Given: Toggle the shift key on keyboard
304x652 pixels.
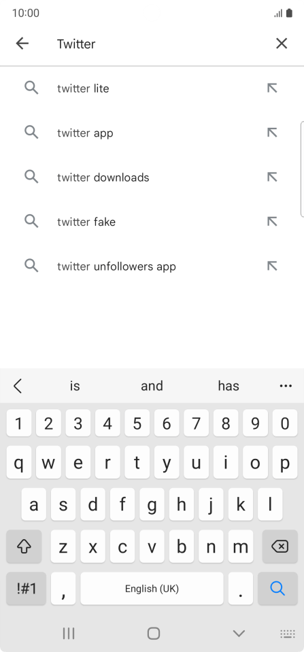Looking at the screenshot, I should [24, 547].
